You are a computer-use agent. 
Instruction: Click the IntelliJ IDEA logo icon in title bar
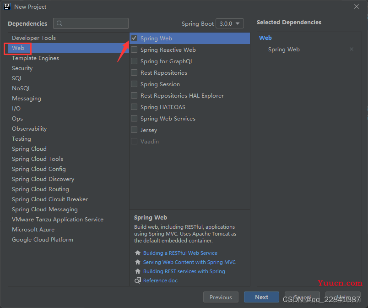coord(7,7)
